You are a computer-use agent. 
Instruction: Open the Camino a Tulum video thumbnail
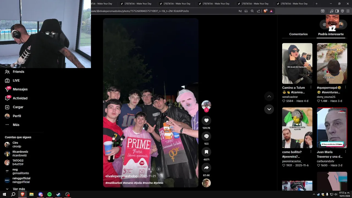297,64
